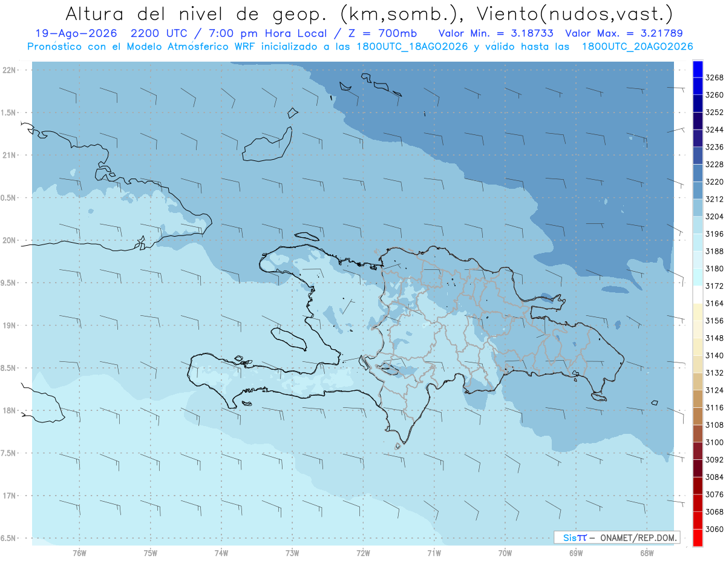Click the '3236' colorbar value
This screenshot has width=726, height=561.
point(715,147)
